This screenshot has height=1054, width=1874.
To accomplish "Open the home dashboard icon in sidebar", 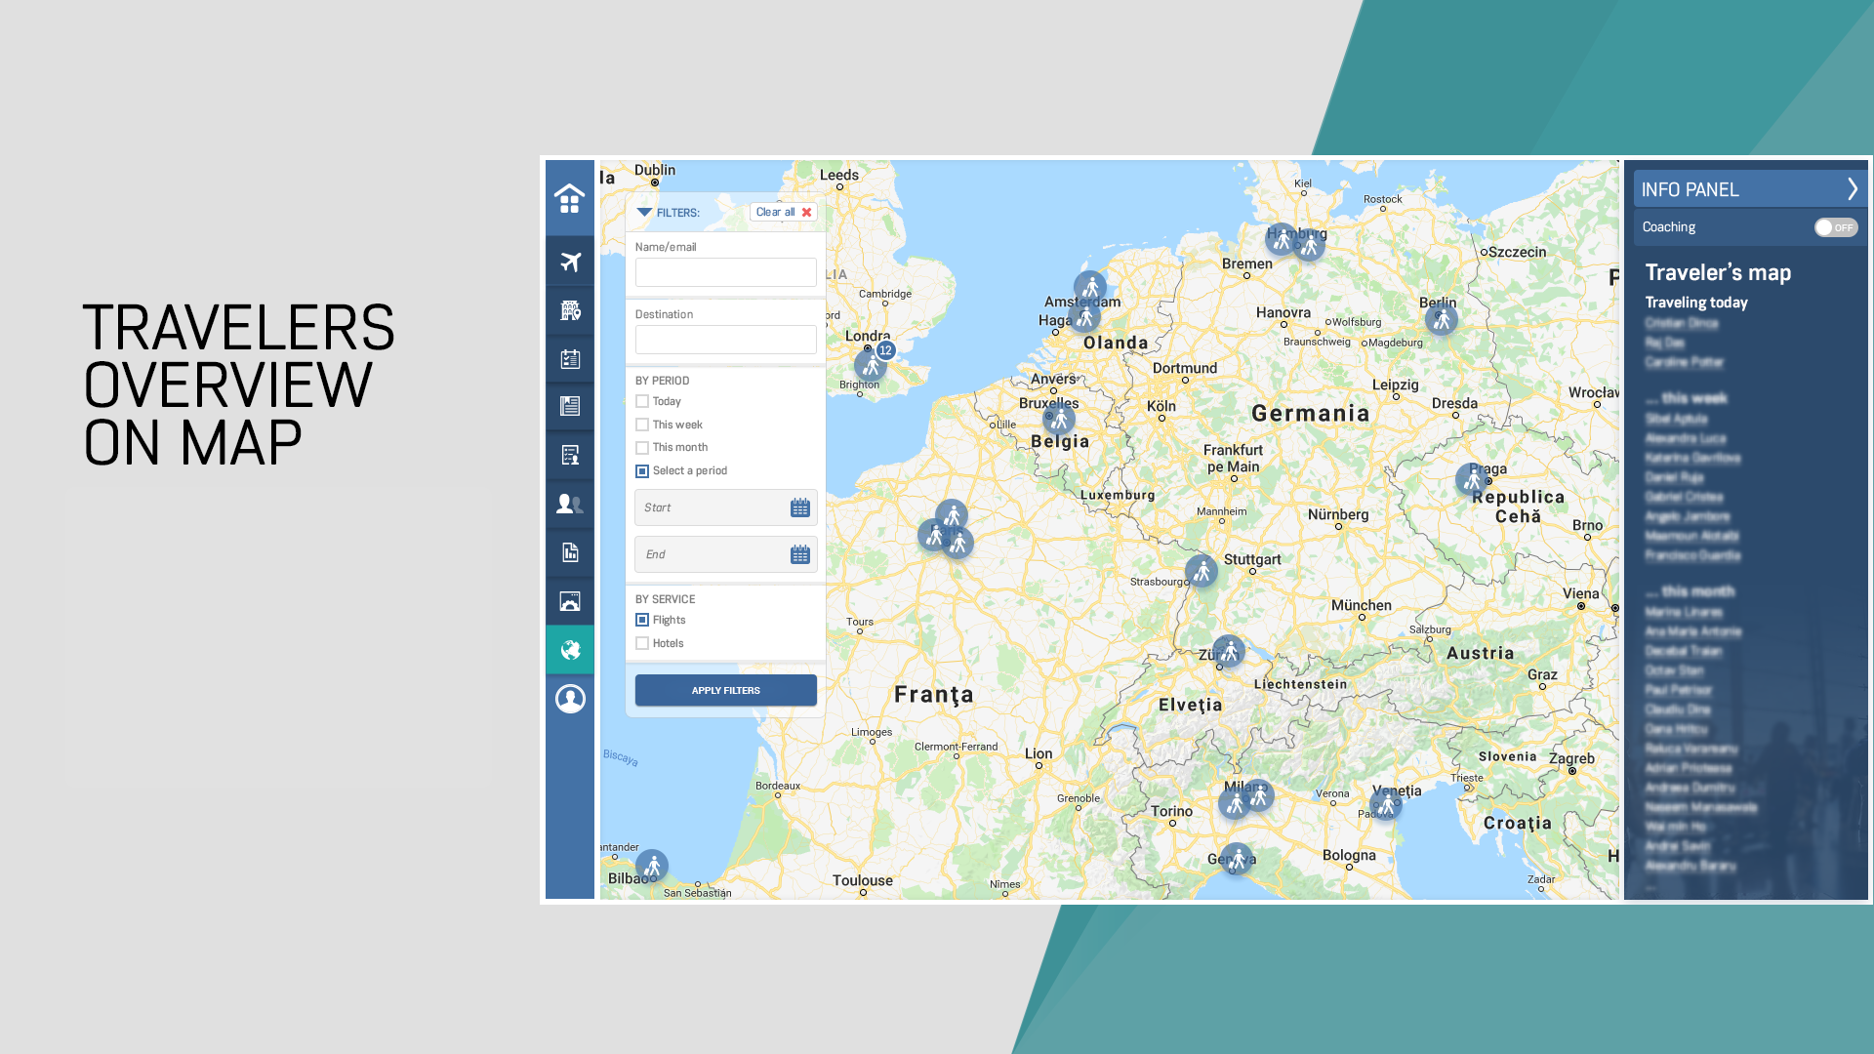I will 570,198.
